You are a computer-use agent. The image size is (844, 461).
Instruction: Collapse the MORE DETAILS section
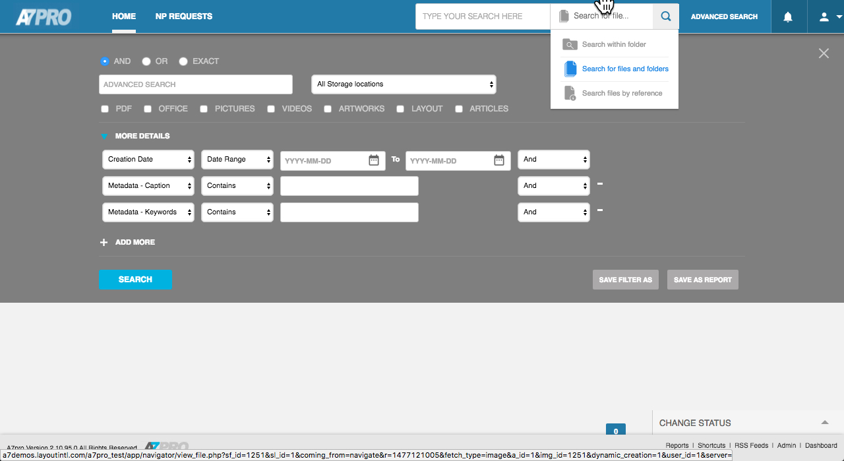point(104,137)
